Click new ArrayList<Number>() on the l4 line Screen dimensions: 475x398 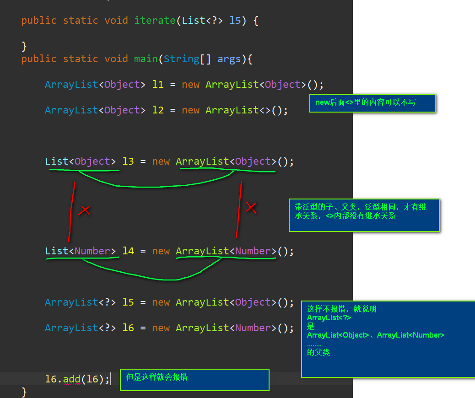coord(223,251)
